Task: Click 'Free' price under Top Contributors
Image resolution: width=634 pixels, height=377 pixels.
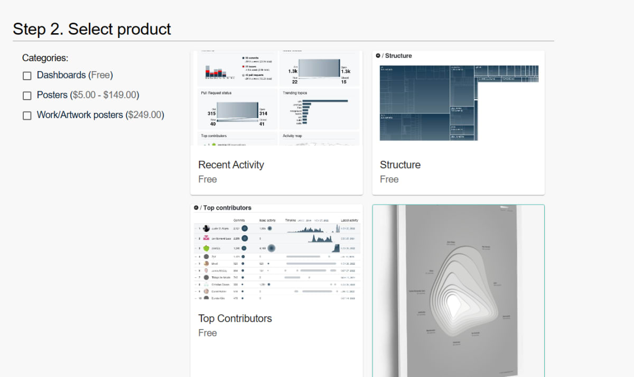Action: click(x=208, y=333)
